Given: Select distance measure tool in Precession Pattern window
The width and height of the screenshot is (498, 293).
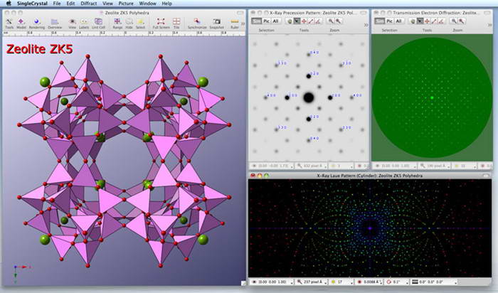Looking at the screenshot, I should [x=312, y=21].
